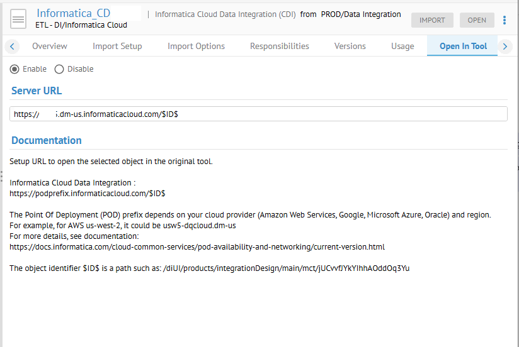Viewport: 519px width, 347px height.
Task: Go to the Import Options tab
Action: (196, 46)
